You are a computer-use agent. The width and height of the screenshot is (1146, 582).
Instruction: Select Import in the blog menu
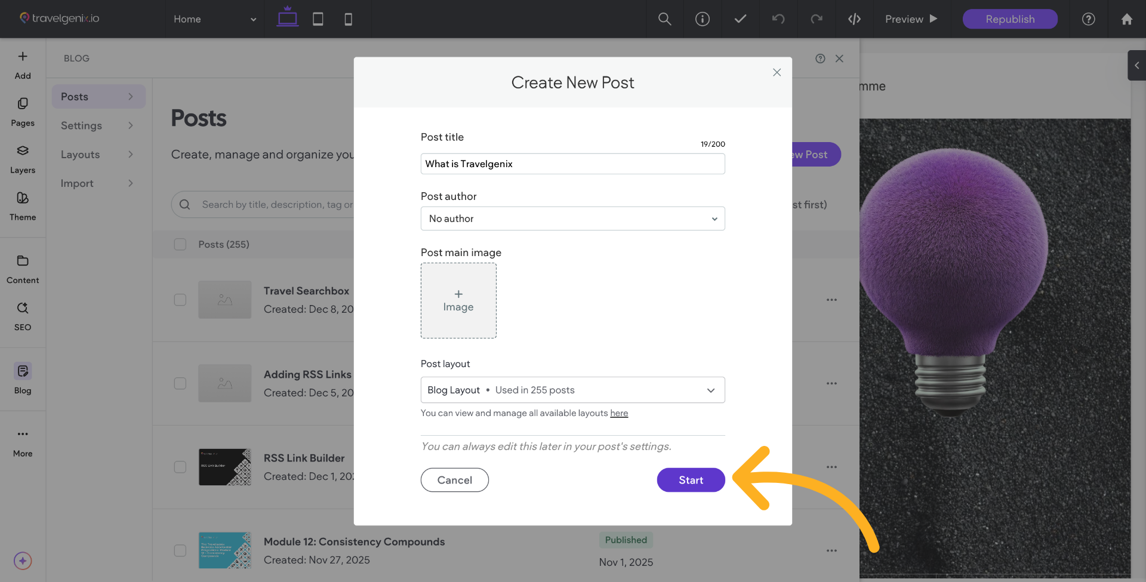click(97, 183)
